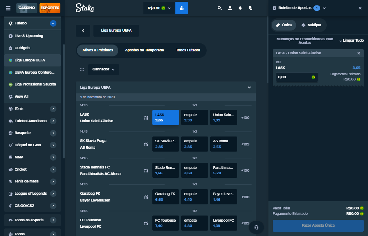
Task: Expand Tênis de mesa category
Action: pos(53,181)
